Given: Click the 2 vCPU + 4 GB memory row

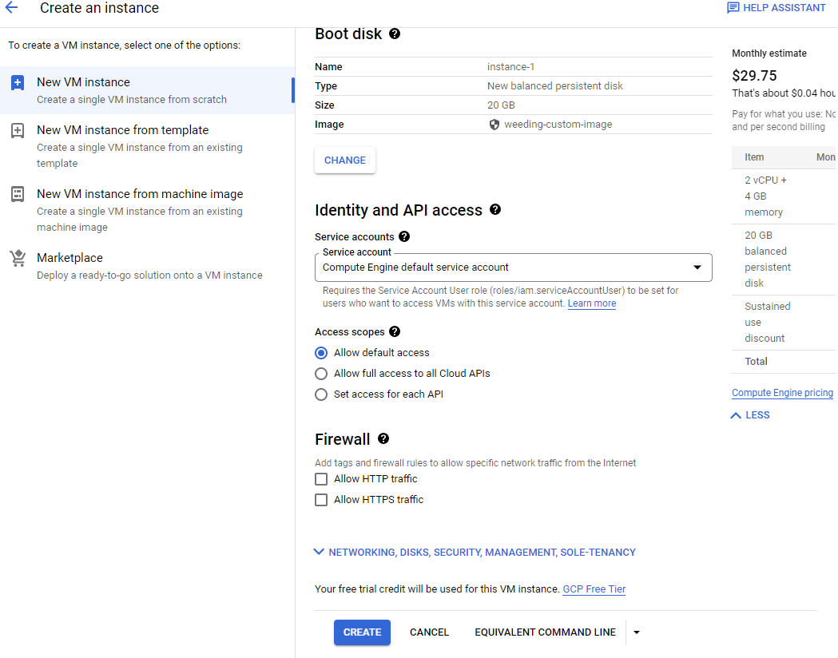Looking at the screenshot, I should 783,196.
